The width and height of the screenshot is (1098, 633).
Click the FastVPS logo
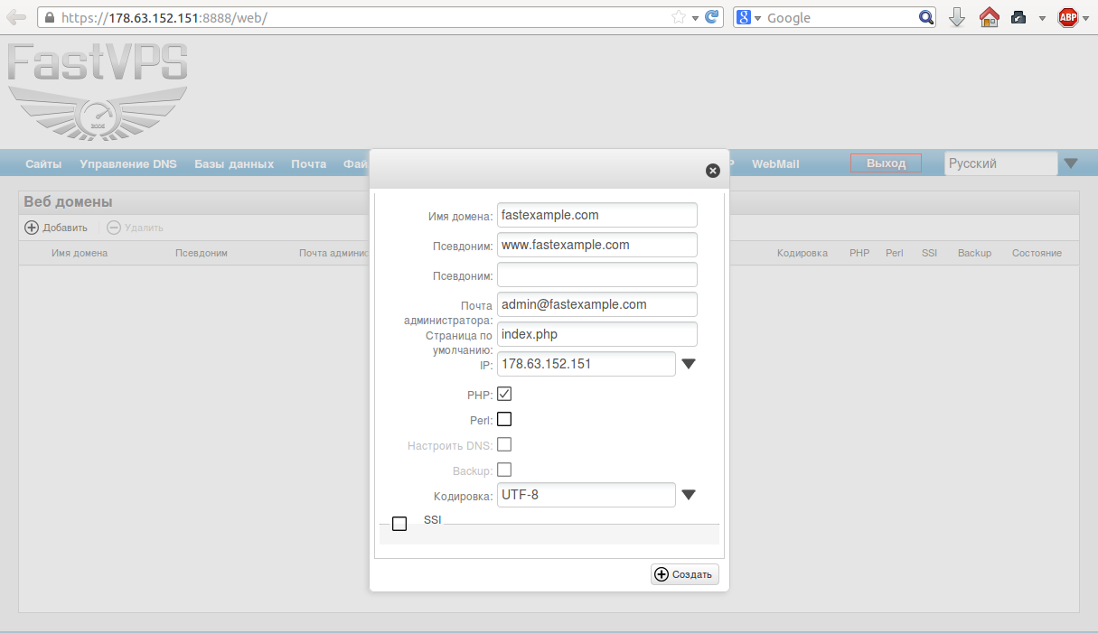98,90
